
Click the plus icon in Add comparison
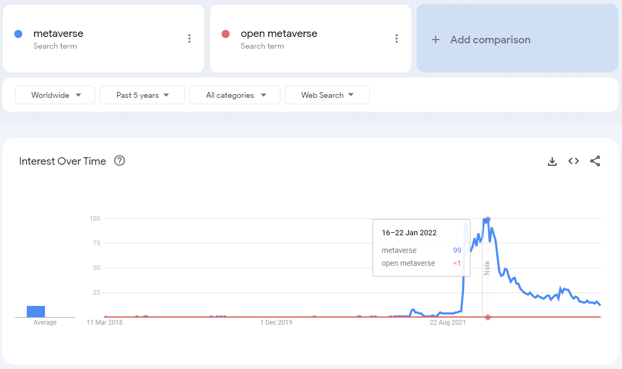436,40
